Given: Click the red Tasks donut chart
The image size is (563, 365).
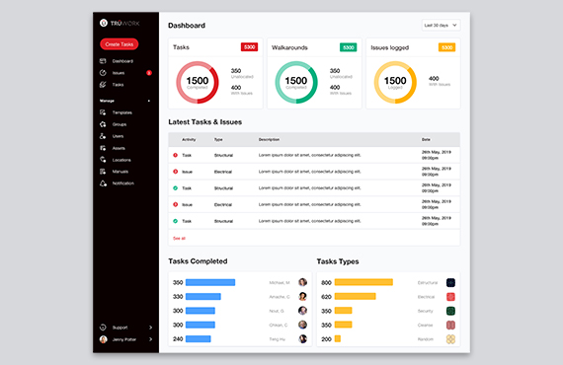Looking at the screenshot, I should click(x=198, y=83).
